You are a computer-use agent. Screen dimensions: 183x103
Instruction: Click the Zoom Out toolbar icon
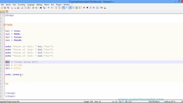[x=52, y=8]
